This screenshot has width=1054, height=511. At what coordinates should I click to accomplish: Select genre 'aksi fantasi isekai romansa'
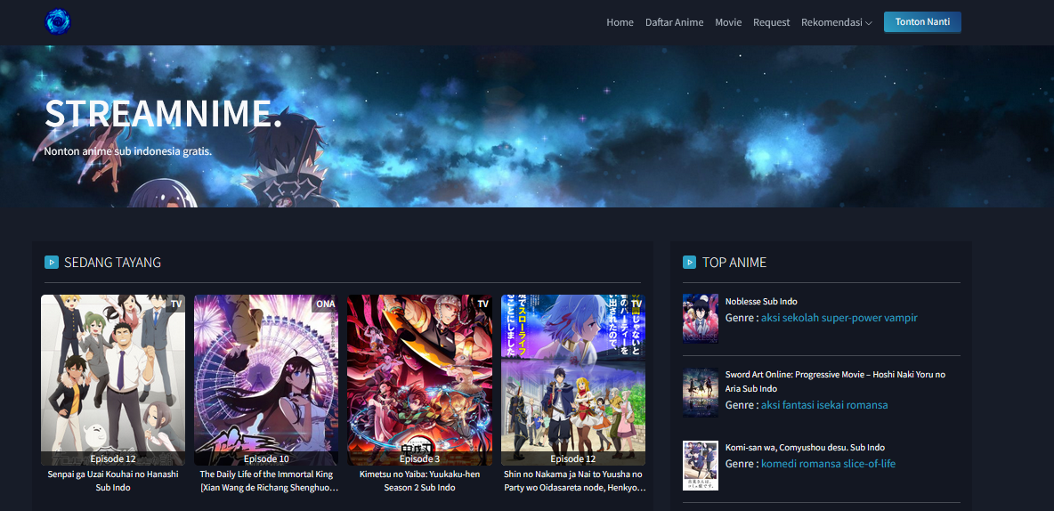pos(824,405)
